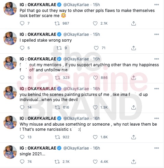Retweet the 'single 2021...' tweet
The image size is (164, 168).
57,162
